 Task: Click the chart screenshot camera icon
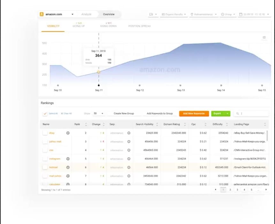point(264,38)
